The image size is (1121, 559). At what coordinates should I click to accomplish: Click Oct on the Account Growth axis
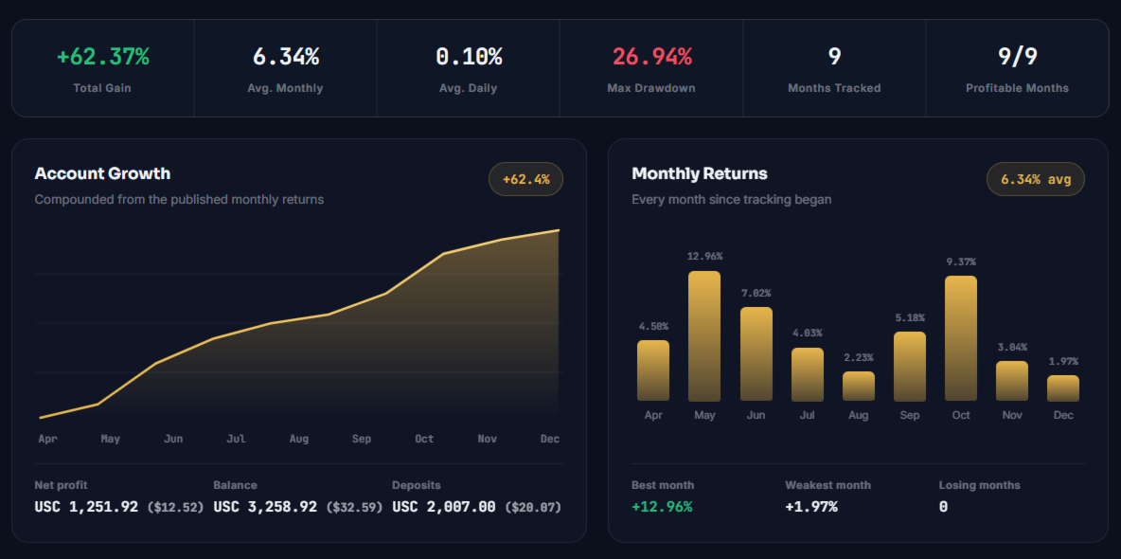point(425,439)
